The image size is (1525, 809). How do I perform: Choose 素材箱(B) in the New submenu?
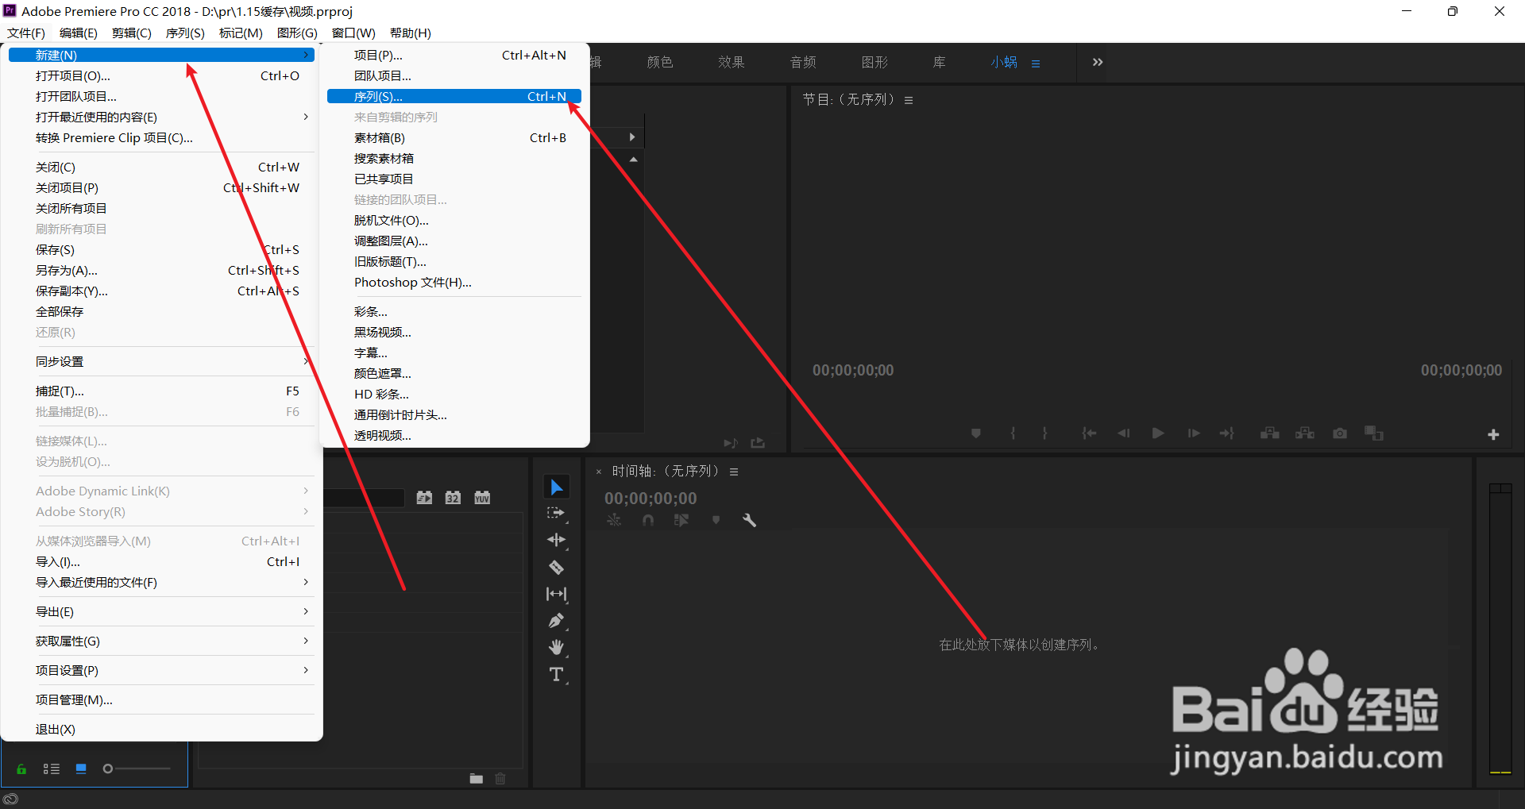[x=454, y=137]
